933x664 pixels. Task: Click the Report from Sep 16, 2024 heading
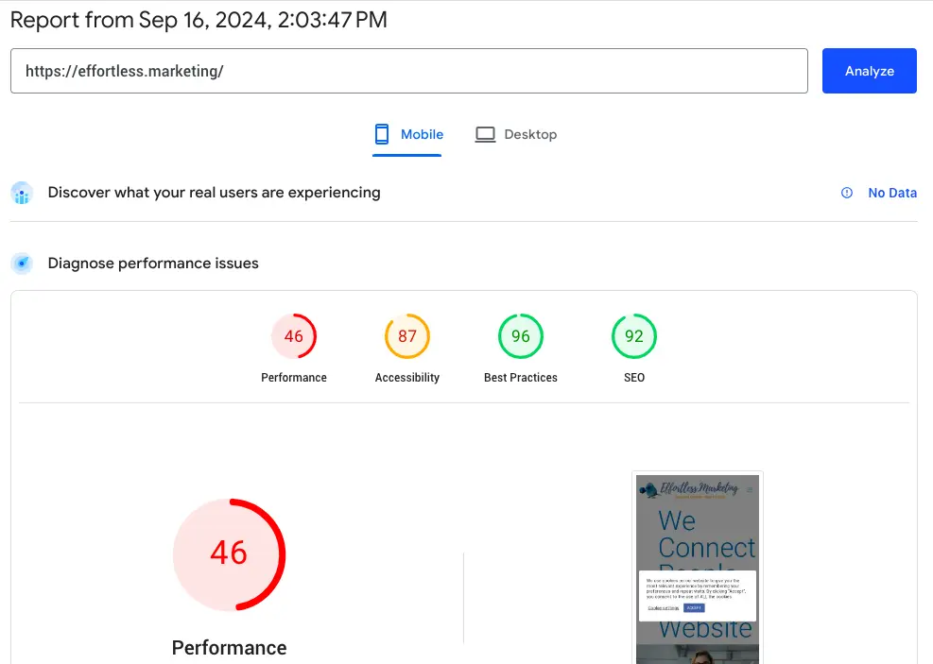tap(199, 20)
